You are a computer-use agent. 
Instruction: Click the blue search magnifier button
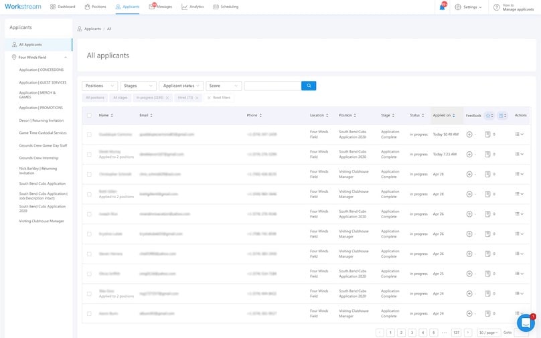(308, 86)
